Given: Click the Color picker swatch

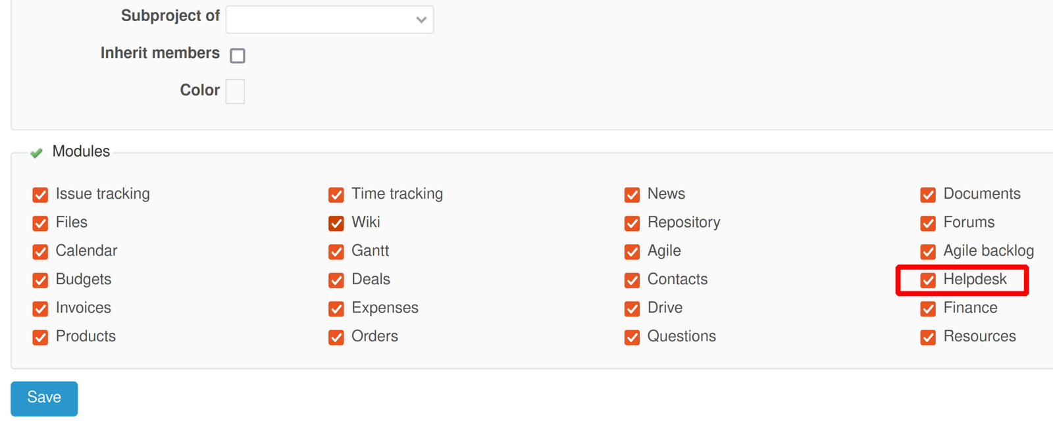Looking at the screenshot, I should pos(235,91).
